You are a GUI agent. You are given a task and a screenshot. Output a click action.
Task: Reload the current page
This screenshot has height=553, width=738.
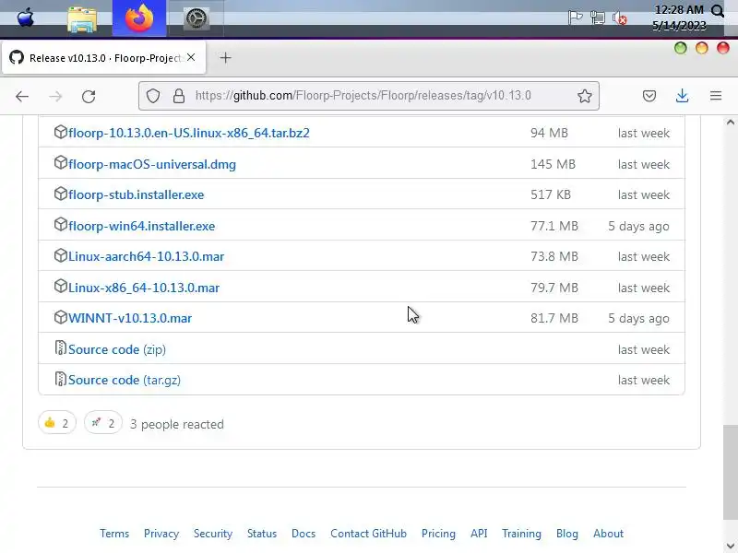pos(89,97)
